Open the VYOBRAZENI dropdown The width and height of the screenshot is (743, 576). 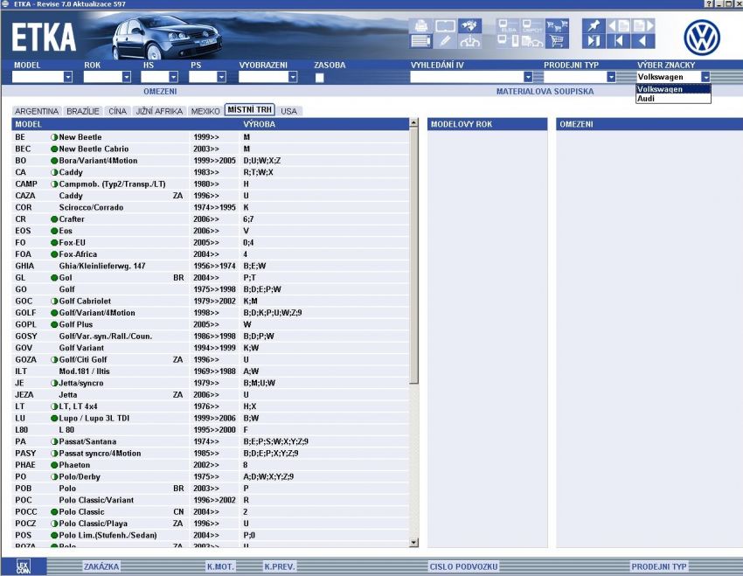pyautogui.click(x=293, y=77)
